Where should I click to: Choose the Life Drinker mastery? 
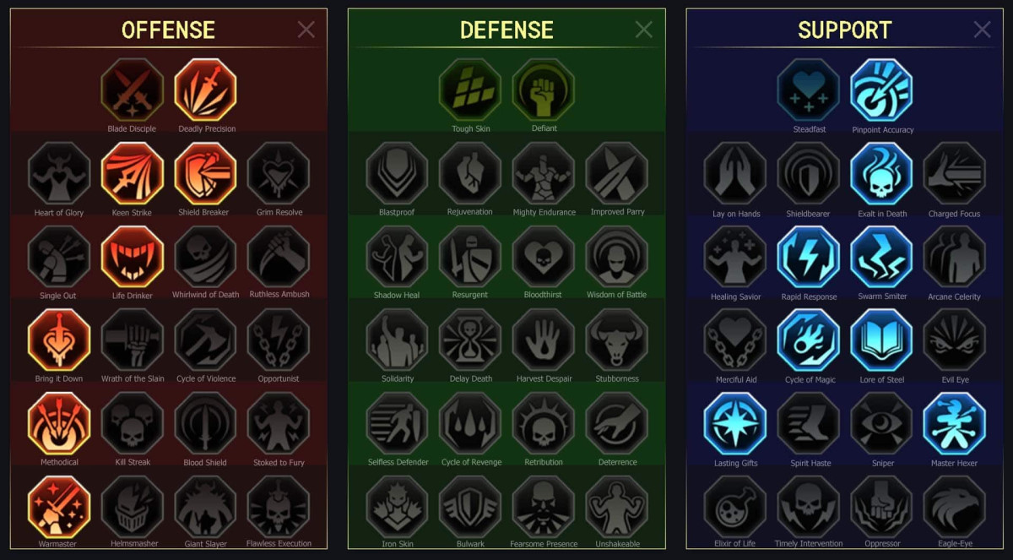point(132,257)
